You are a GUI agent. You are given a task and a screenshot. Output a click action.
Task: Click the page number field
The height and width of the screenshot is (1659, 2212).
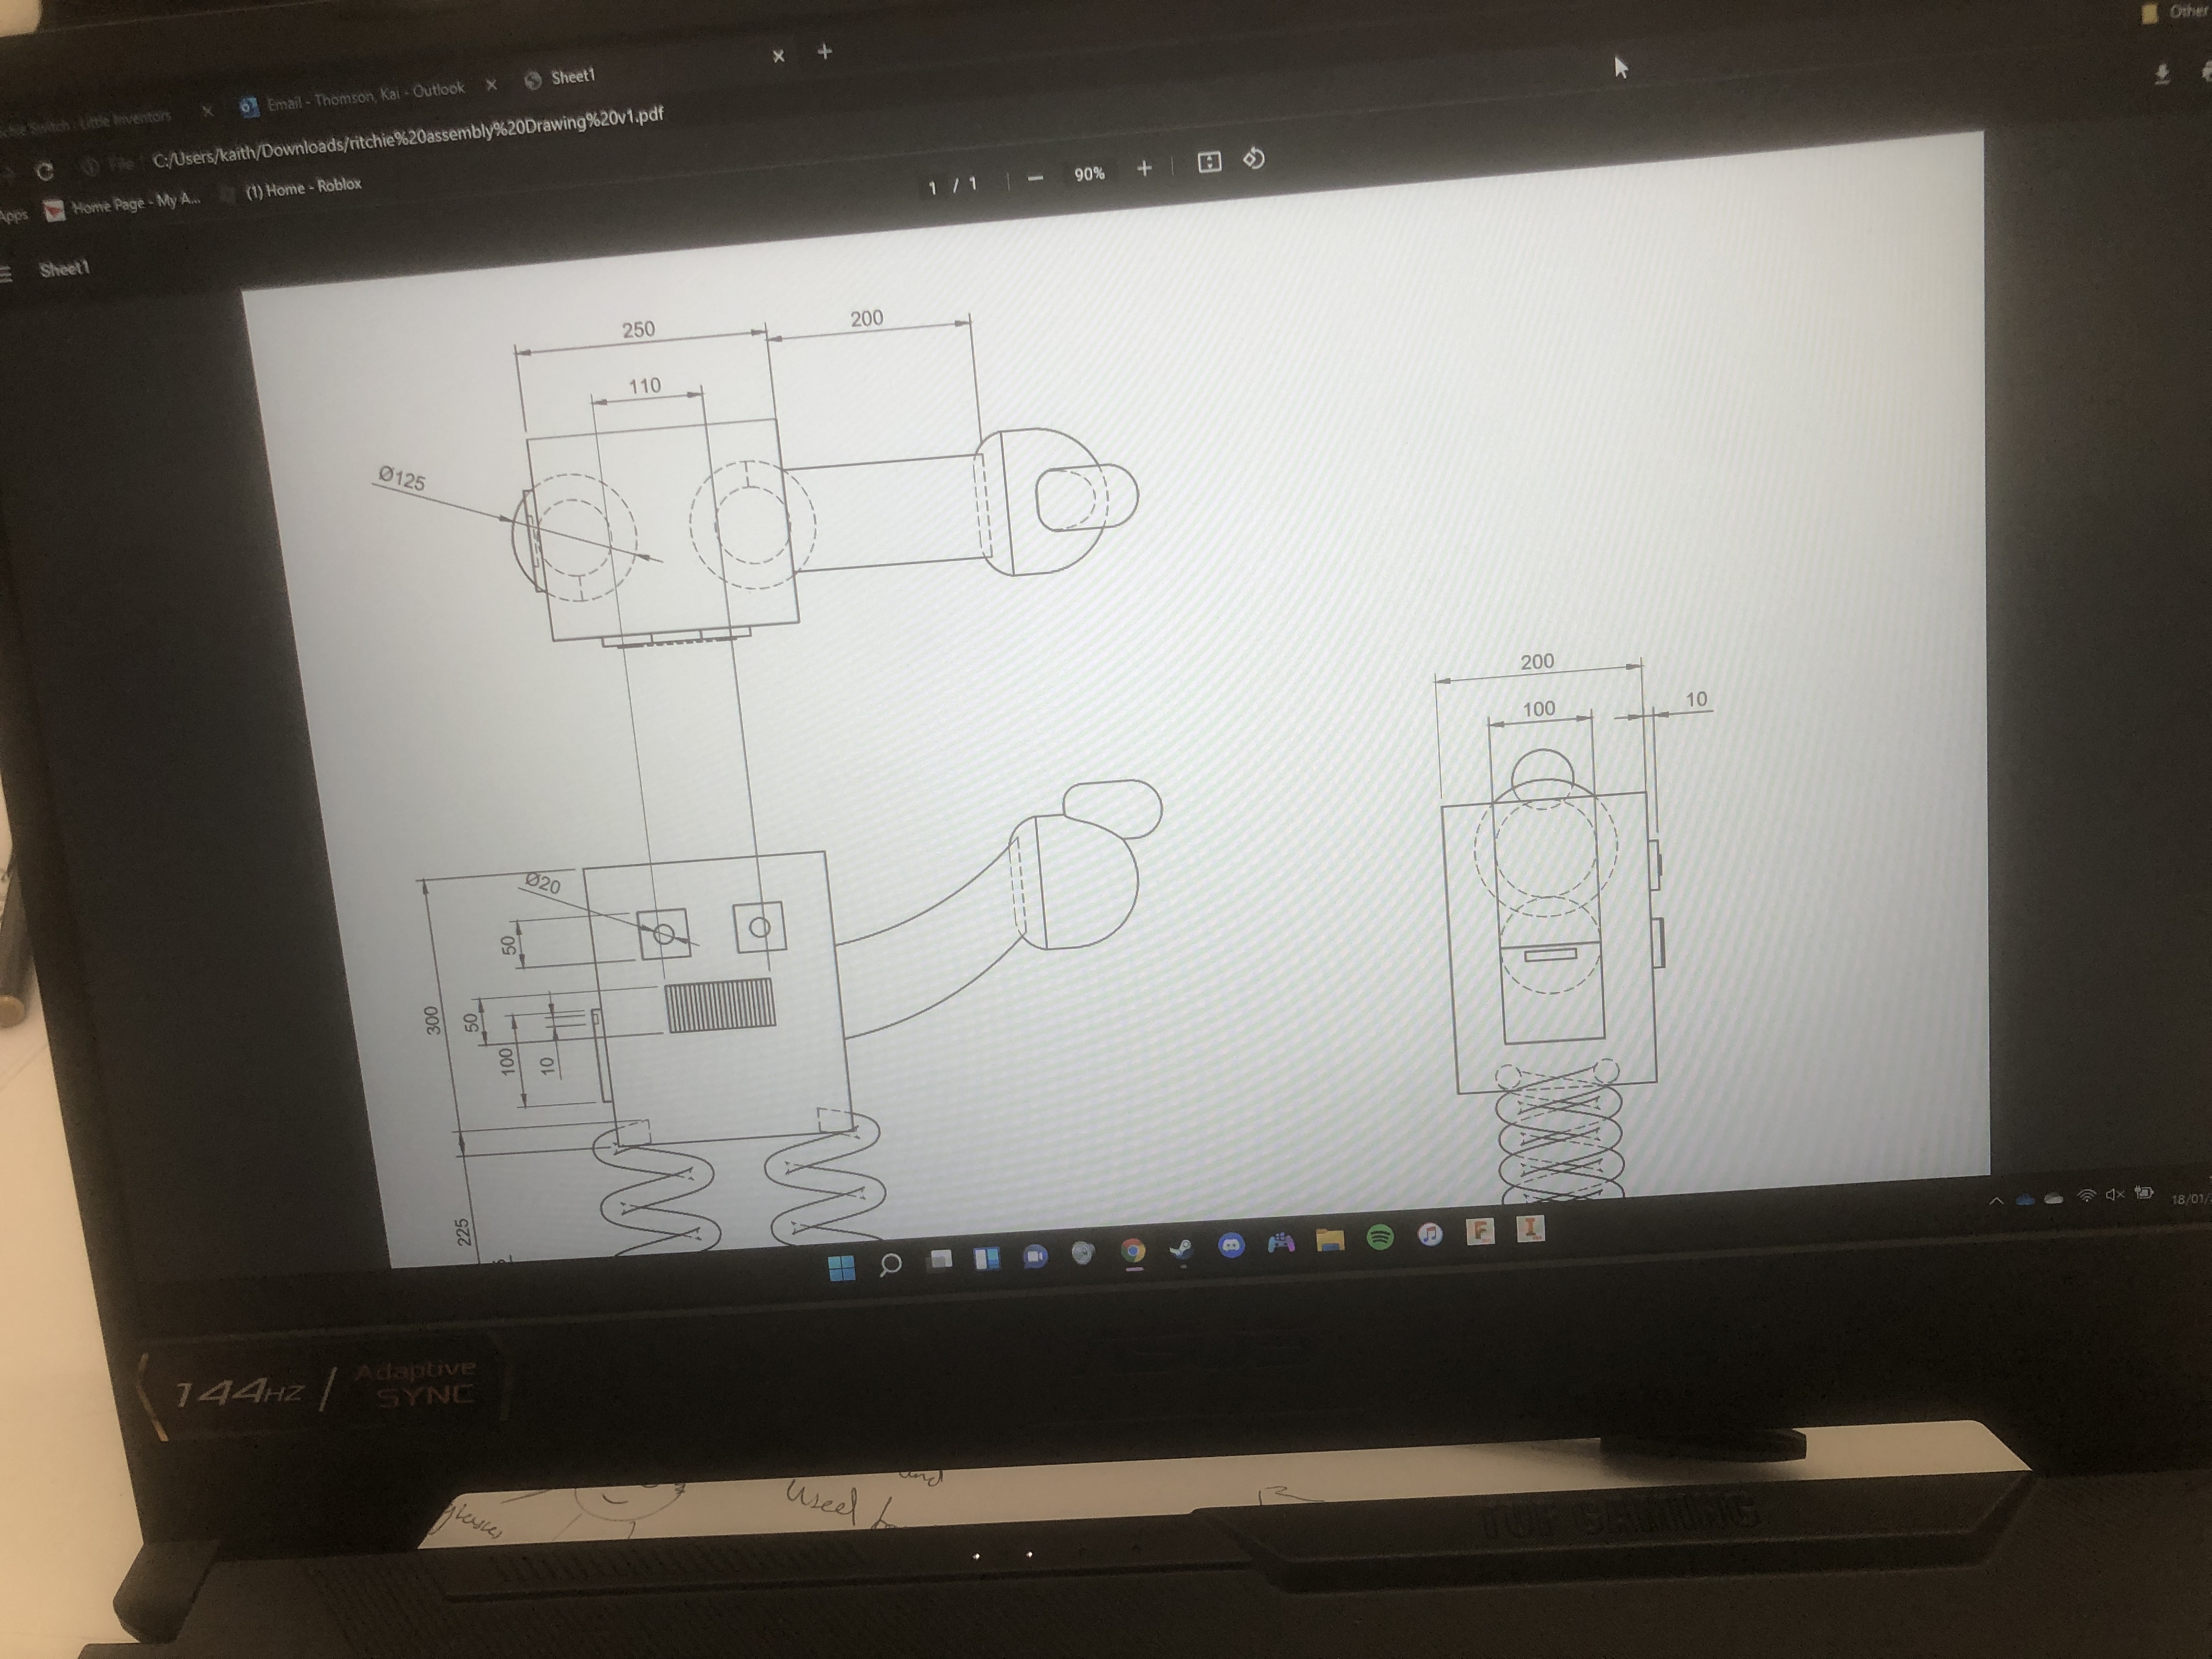(x=932, y=187)
